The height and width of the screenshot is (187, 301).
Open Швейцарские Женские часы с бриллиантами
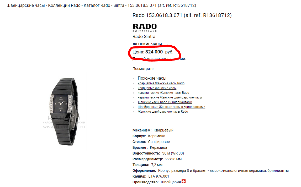tap(171, 107)
